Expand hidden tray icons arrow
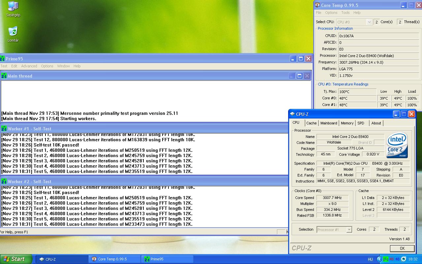422x264 pixels. pyautogui.click(x=379, y=259)
